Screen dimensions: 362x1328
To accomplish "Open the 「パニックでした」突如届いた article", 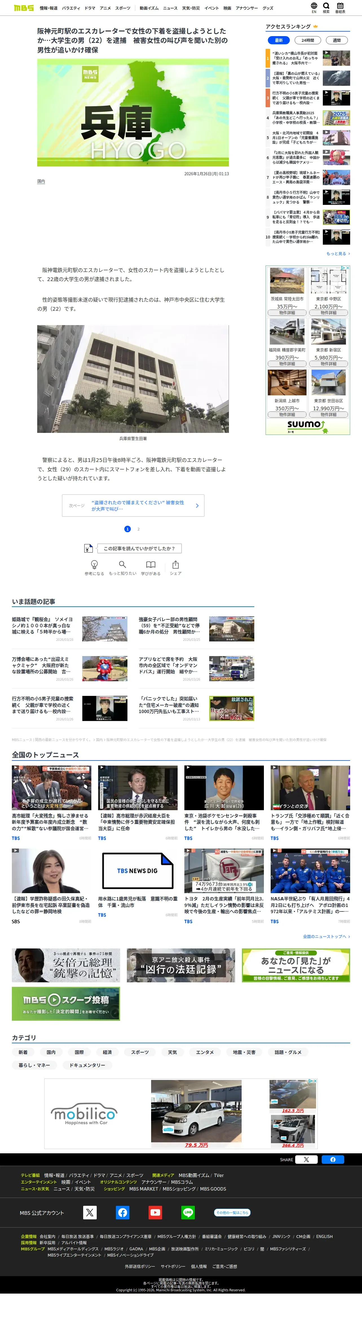I will pos(196,708).
